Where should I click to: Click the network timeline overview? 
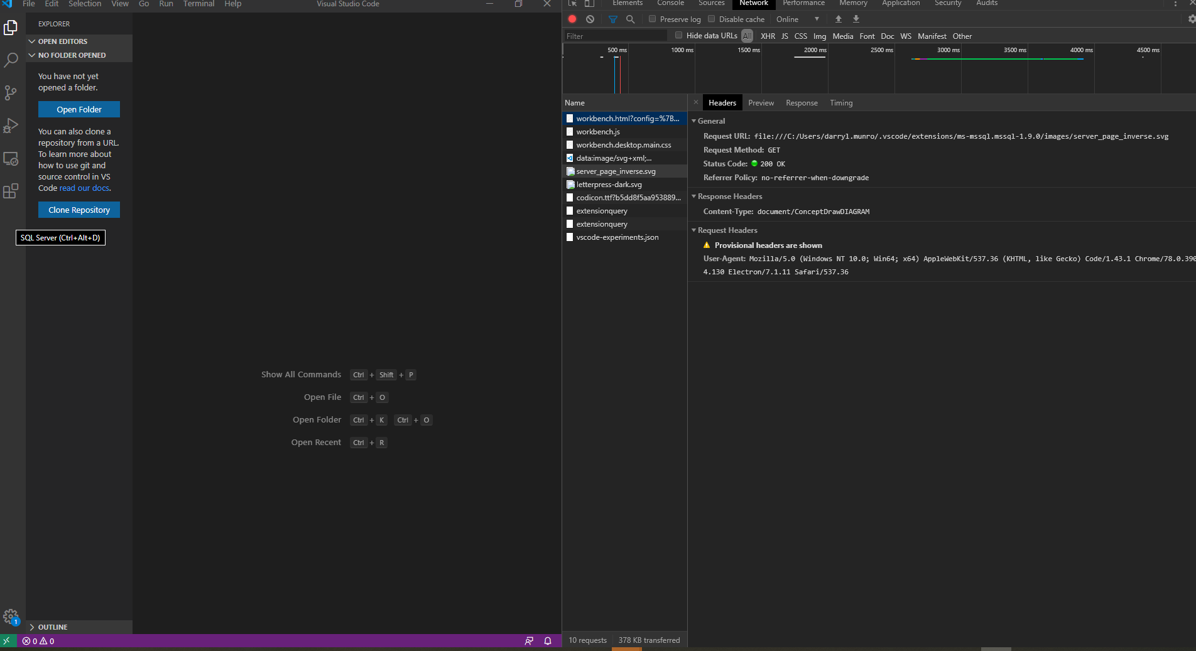[879, 69]
